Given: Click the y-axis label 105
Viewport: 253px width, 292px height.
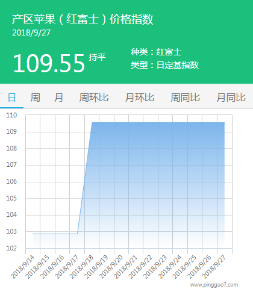Looking at the screenshot, I should [x=11, y=198].
